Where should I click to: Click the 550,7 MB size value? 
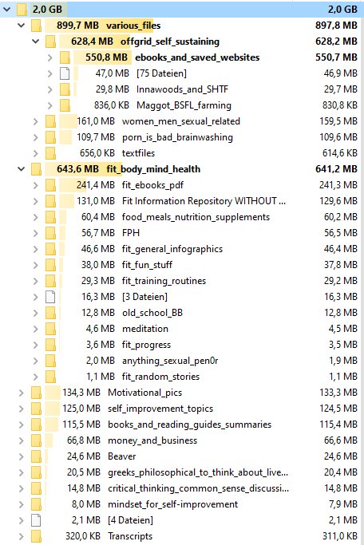tap(336, 57)
